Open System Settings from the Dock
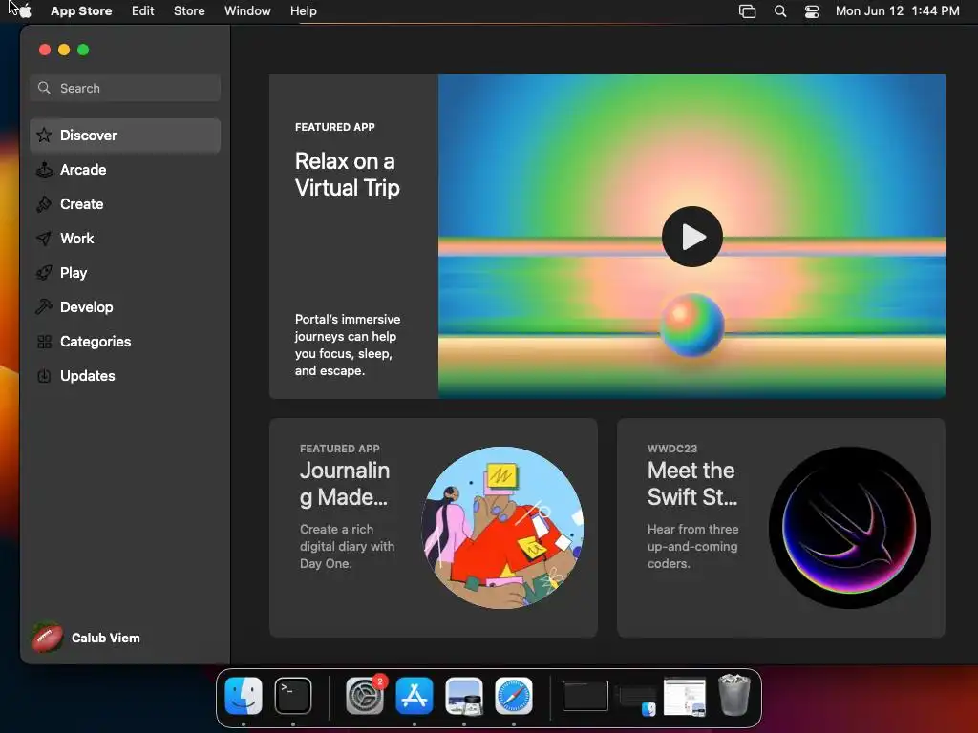Image resolution: width=978 pixels, height=733 pixels. coord(365,696)
